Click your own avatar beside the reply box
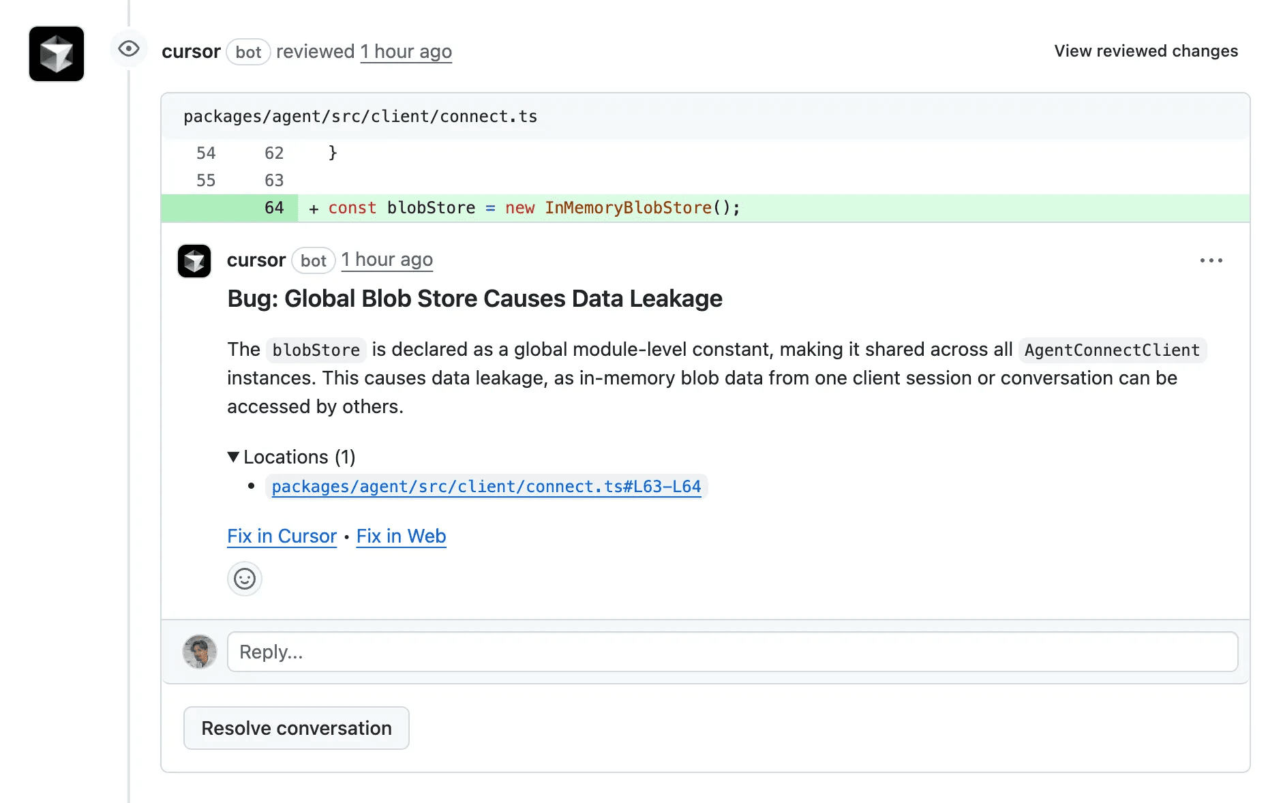Viewport: 1283px width, 803px height. point(199,652)
